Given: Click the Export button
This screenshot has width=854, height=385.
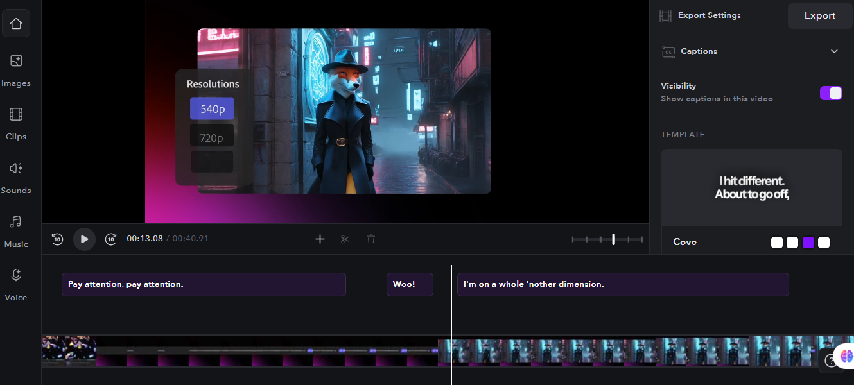Looking at the screenshot, I should (819, 15).
